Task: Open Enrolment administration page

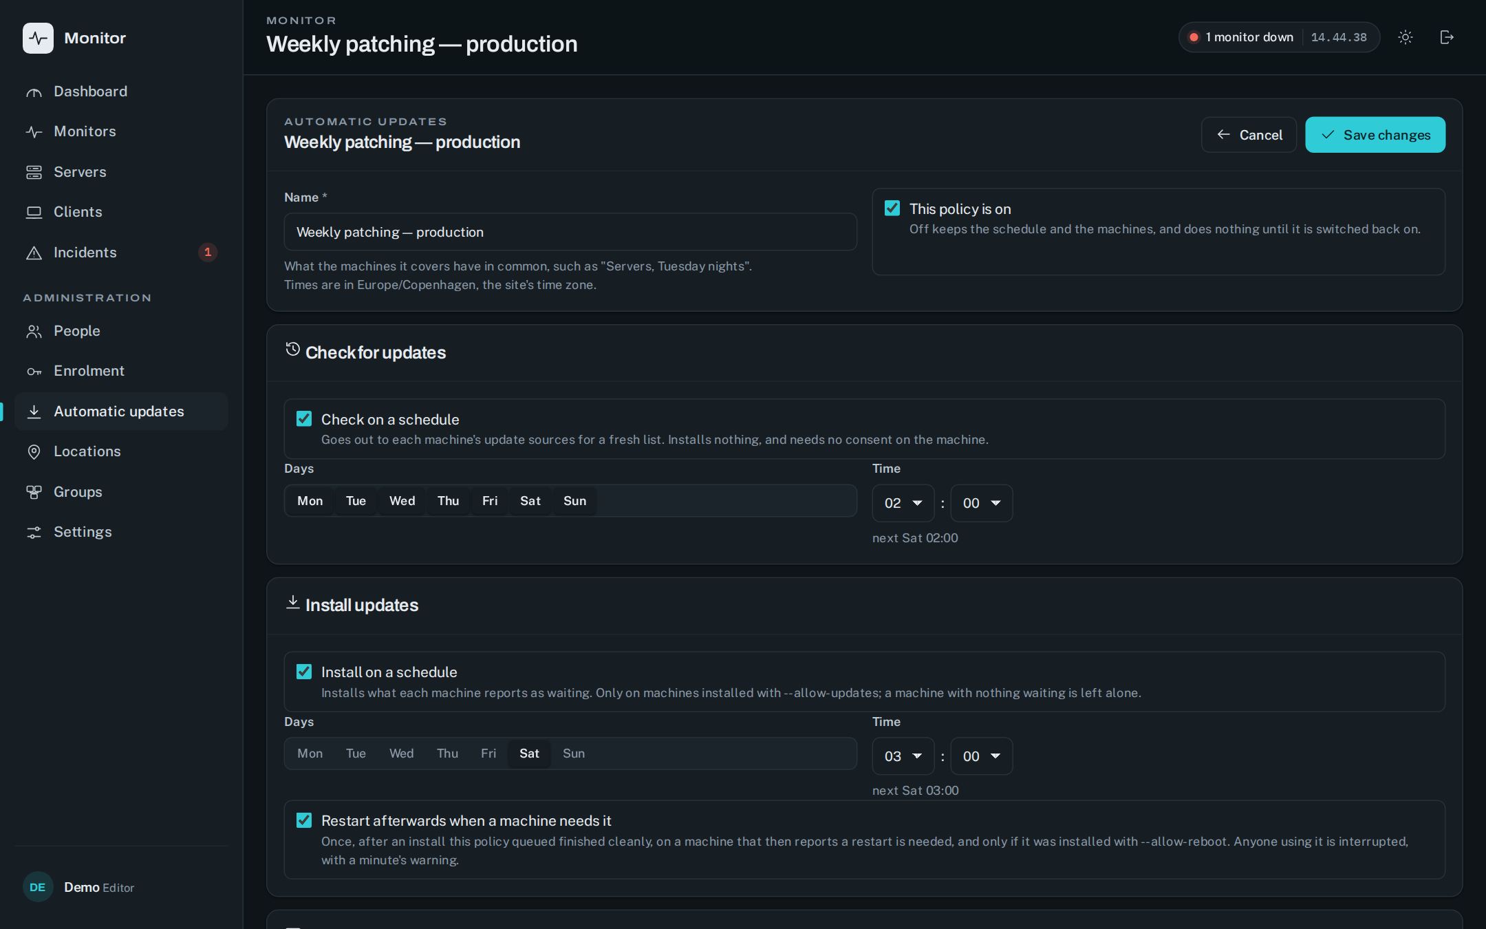Action: (121, 371)
